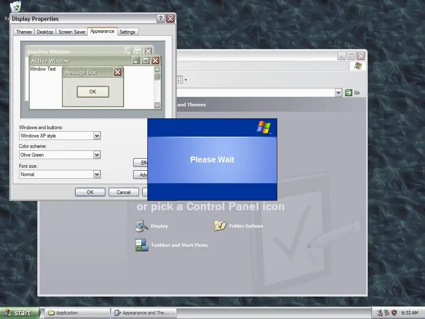425x319 pixels.
Task: Click the preview scrollbar up arrow
Action: coord(157,69)
